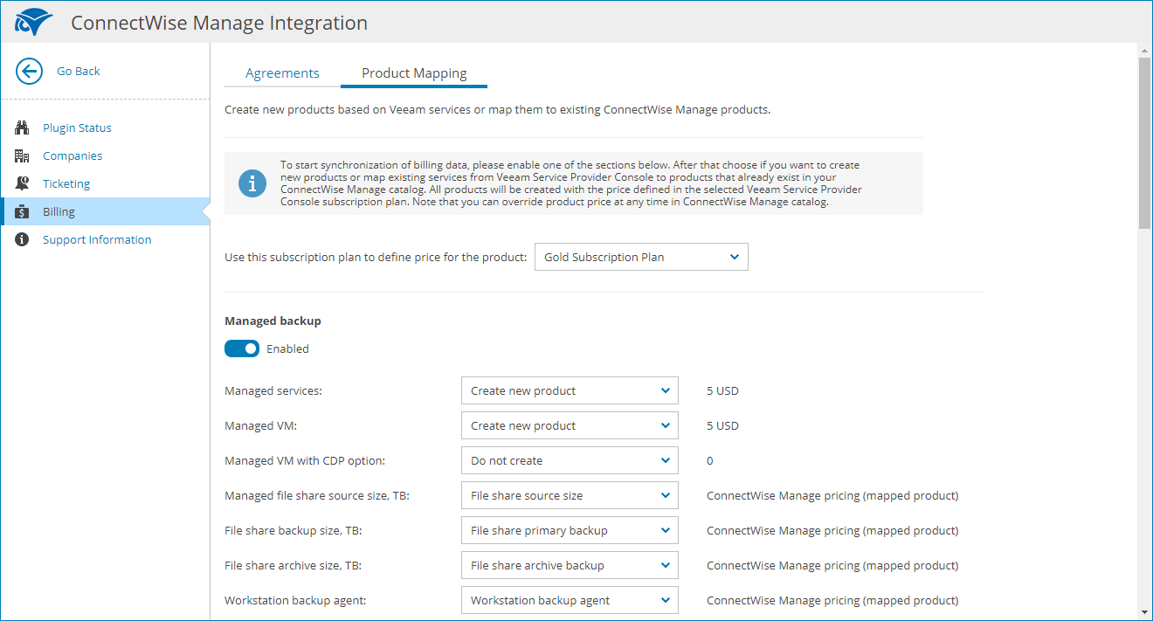Click the Support Information info icon
The image size is (1153, 621).
23,240
